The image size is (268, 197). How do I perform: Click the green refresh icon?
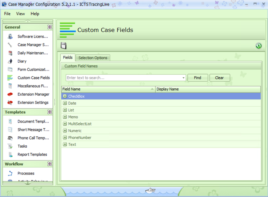[259, 46]
